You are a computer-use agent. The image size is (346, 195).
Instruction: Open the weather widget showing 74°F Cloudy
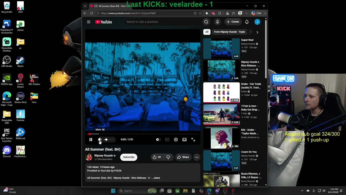(10, 191)
